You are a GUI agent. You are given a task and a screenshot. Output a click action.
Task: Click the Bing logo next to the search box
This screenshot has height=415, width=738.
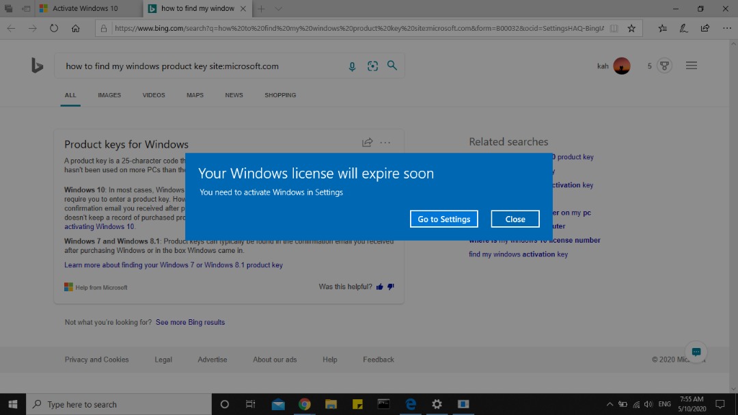(38, 65)
